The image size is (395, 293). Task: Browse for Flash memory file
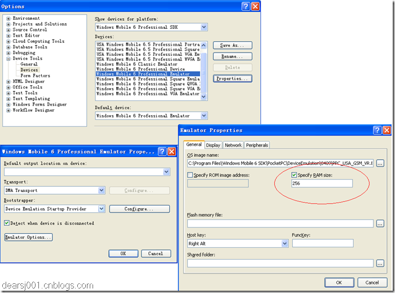coord(380,224)
